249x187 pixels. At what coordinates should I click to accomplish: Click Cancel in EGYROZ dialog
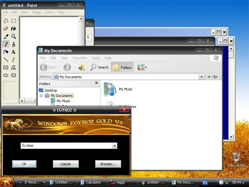click(66, 164)
